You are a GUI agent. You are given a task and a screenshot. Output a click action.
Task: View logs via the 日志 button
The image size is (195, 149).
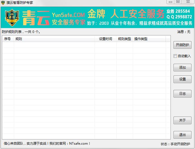(x=182, y=94)
